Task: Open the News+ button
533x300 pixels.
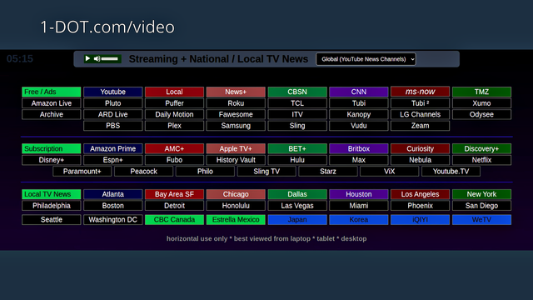Action: tap(236, 92)
